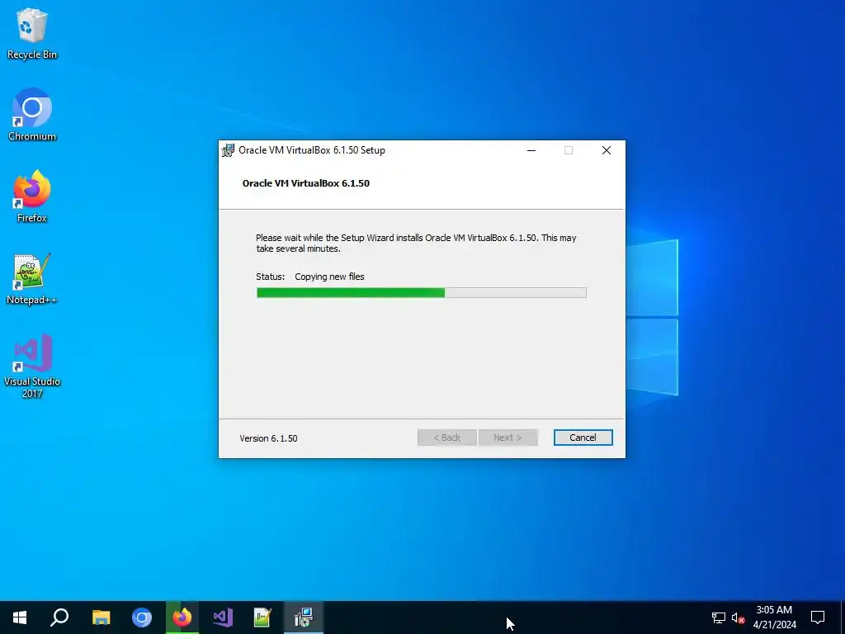Viewport: 845px width, 634px height.
Task: Activate VirtualBox installer taskbar button
Action: [304, 617]
